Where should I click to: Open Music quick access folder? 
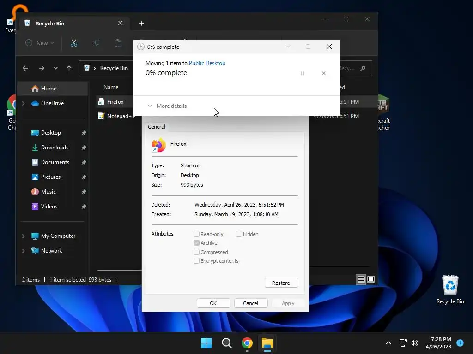[44, 192]
